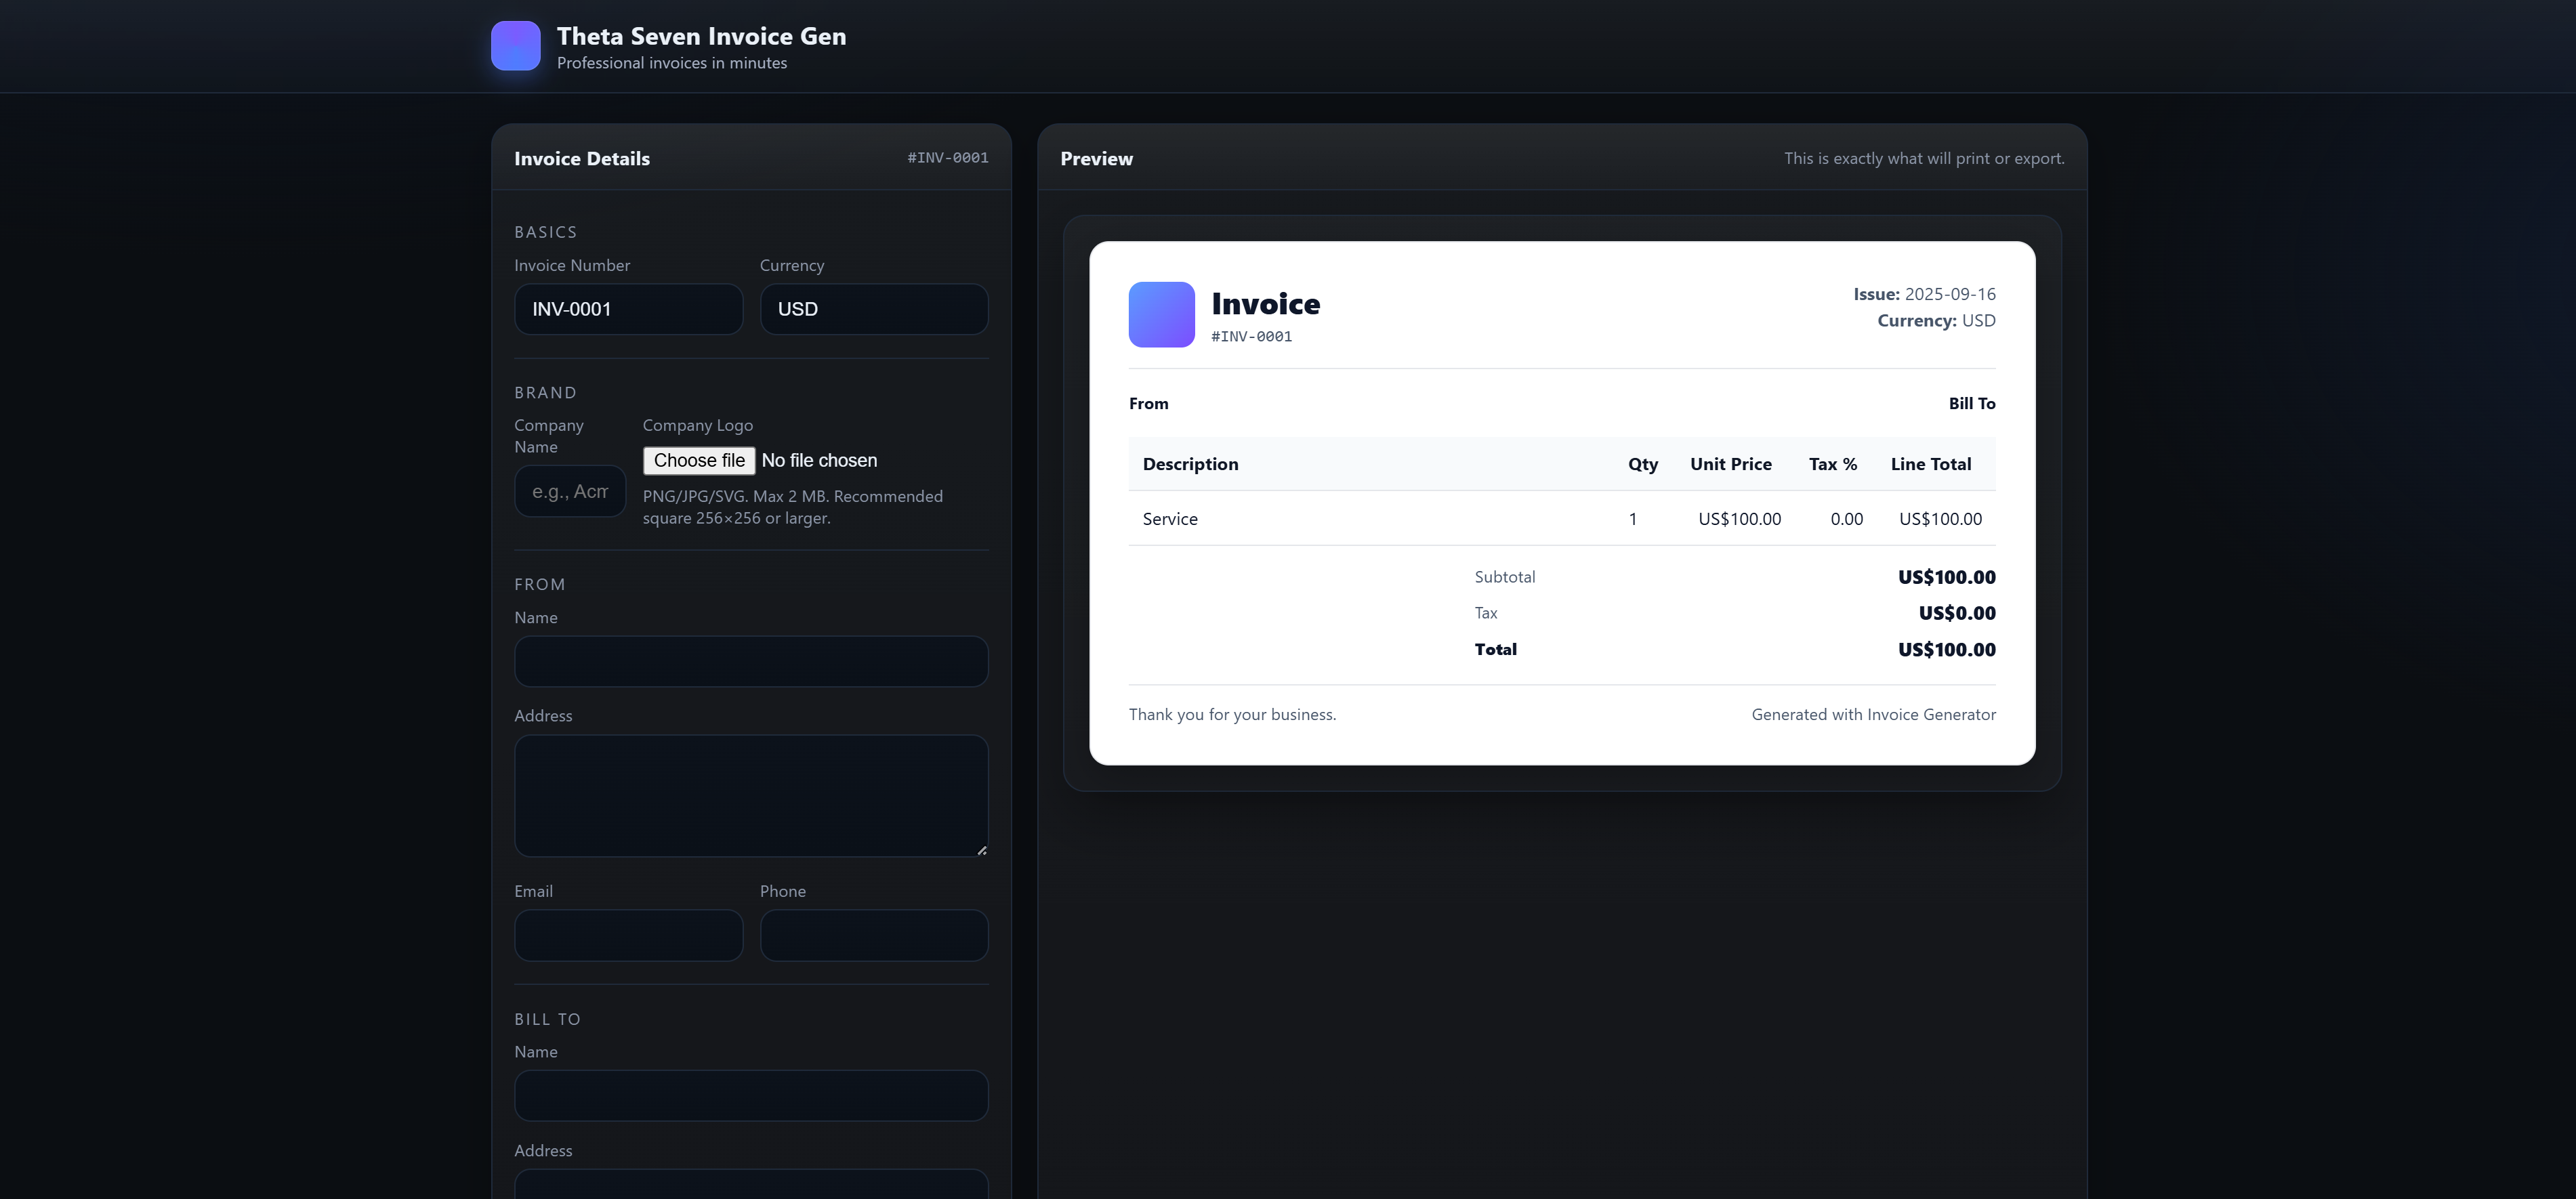Click the Bill To Name input

[751, 1095]
